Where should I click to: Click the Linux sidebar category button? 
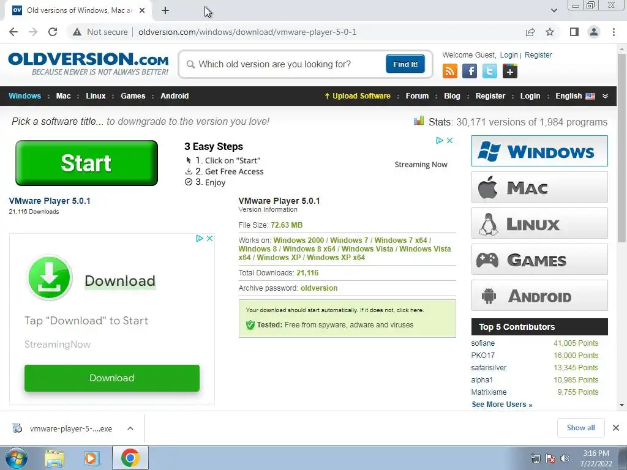point(539,223)
